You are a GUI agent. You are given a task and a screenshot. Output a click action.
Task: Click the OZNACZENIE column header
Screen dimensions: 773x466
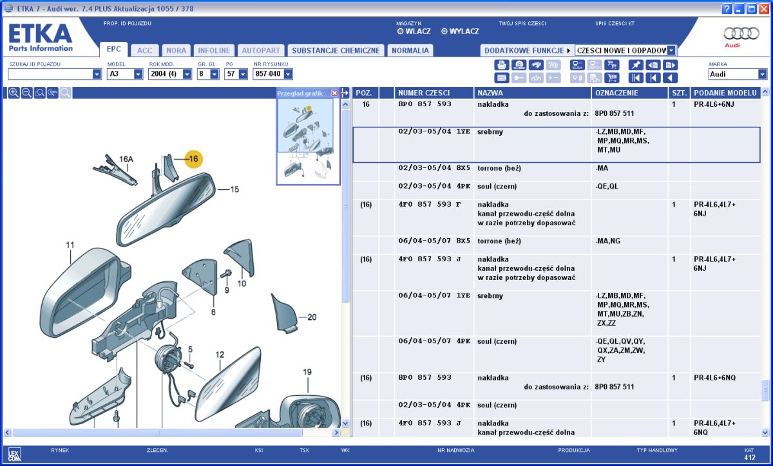coord(630,93)
